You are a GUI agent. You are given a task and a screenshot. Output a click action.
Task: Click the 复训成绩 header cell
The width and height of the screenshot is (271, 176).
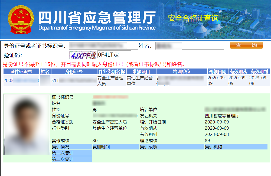172,147
